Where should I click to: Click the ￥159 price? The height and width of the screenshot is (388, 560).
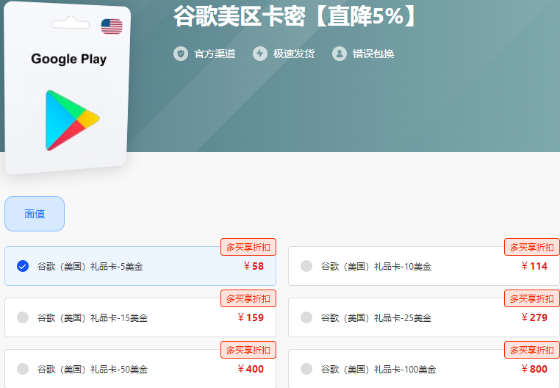251,317
